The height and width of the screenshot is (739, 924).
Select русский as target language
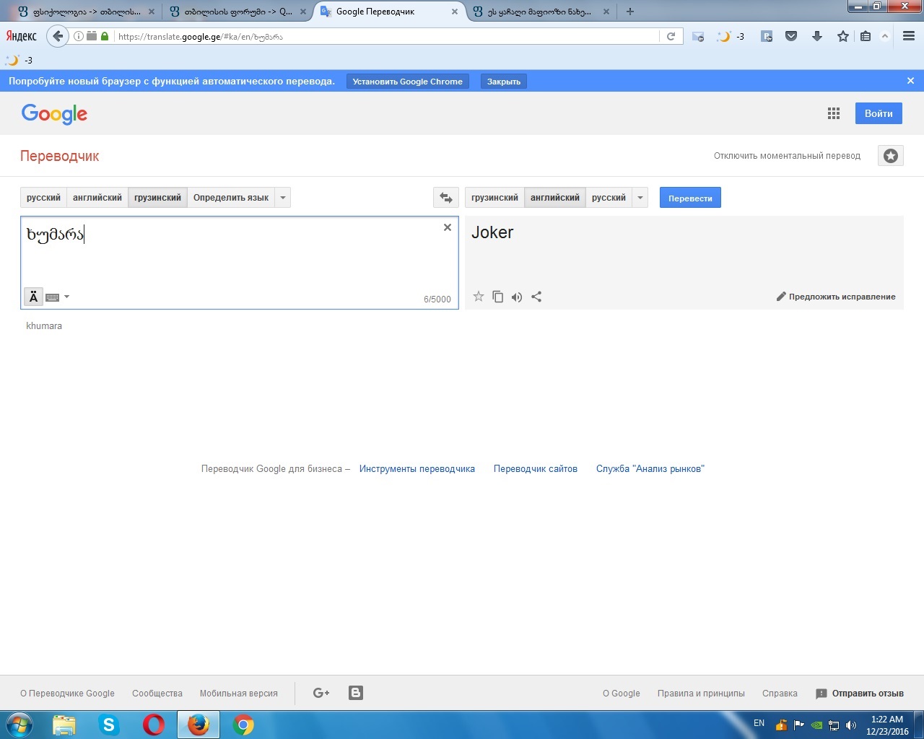click(609, 198)
